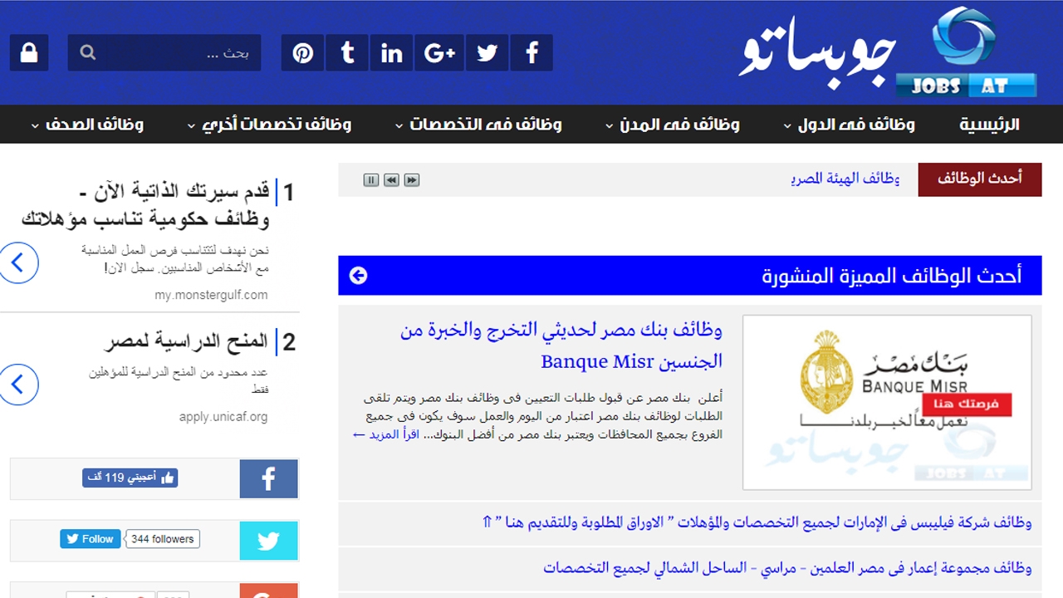Open the Twitter icon in the header
Viewport: 1063px width, 598px height.
coord(487,53)
